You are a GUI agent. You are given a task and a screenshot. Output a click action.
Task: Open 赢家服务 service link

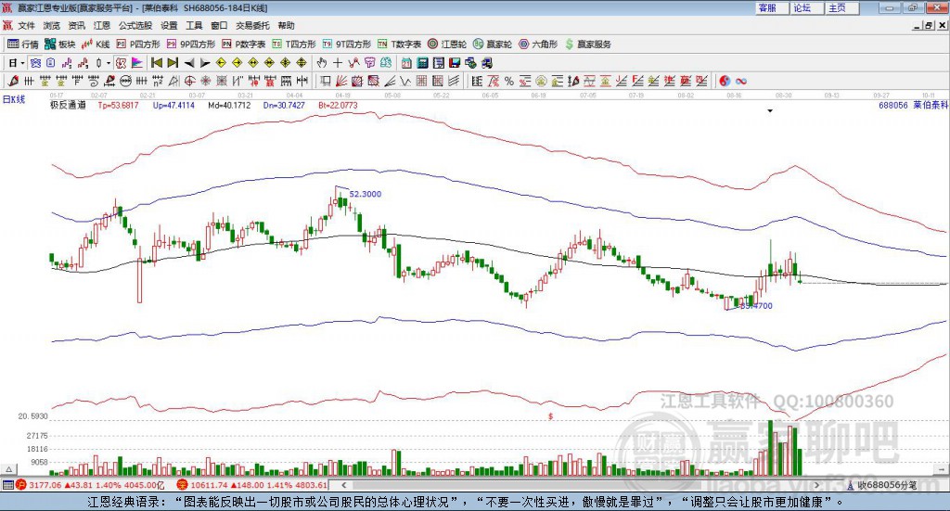[587, 45]
